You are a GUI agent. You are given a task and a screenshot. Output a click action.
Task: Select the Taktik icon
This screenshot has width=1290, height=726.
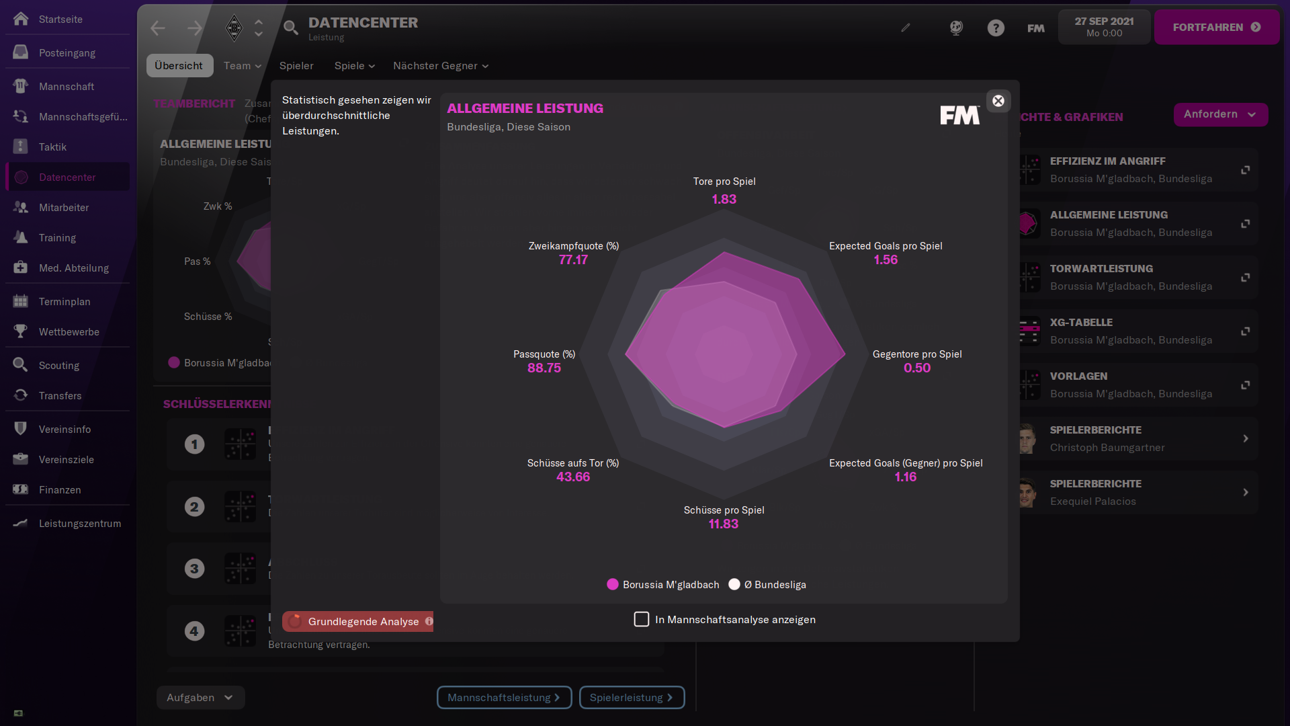click(x=21, y=147)
